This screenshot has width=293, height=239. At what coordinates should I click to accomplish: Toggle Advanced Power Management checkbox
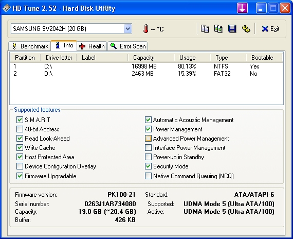coord(148,139)
